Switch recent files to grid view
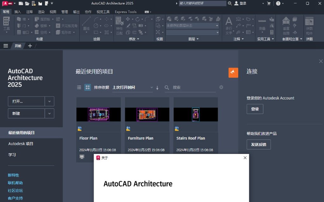This screenshot has width=324, height=202. coord(88,87)
